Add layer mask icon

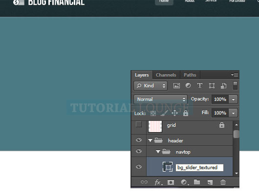pos(171,182)
